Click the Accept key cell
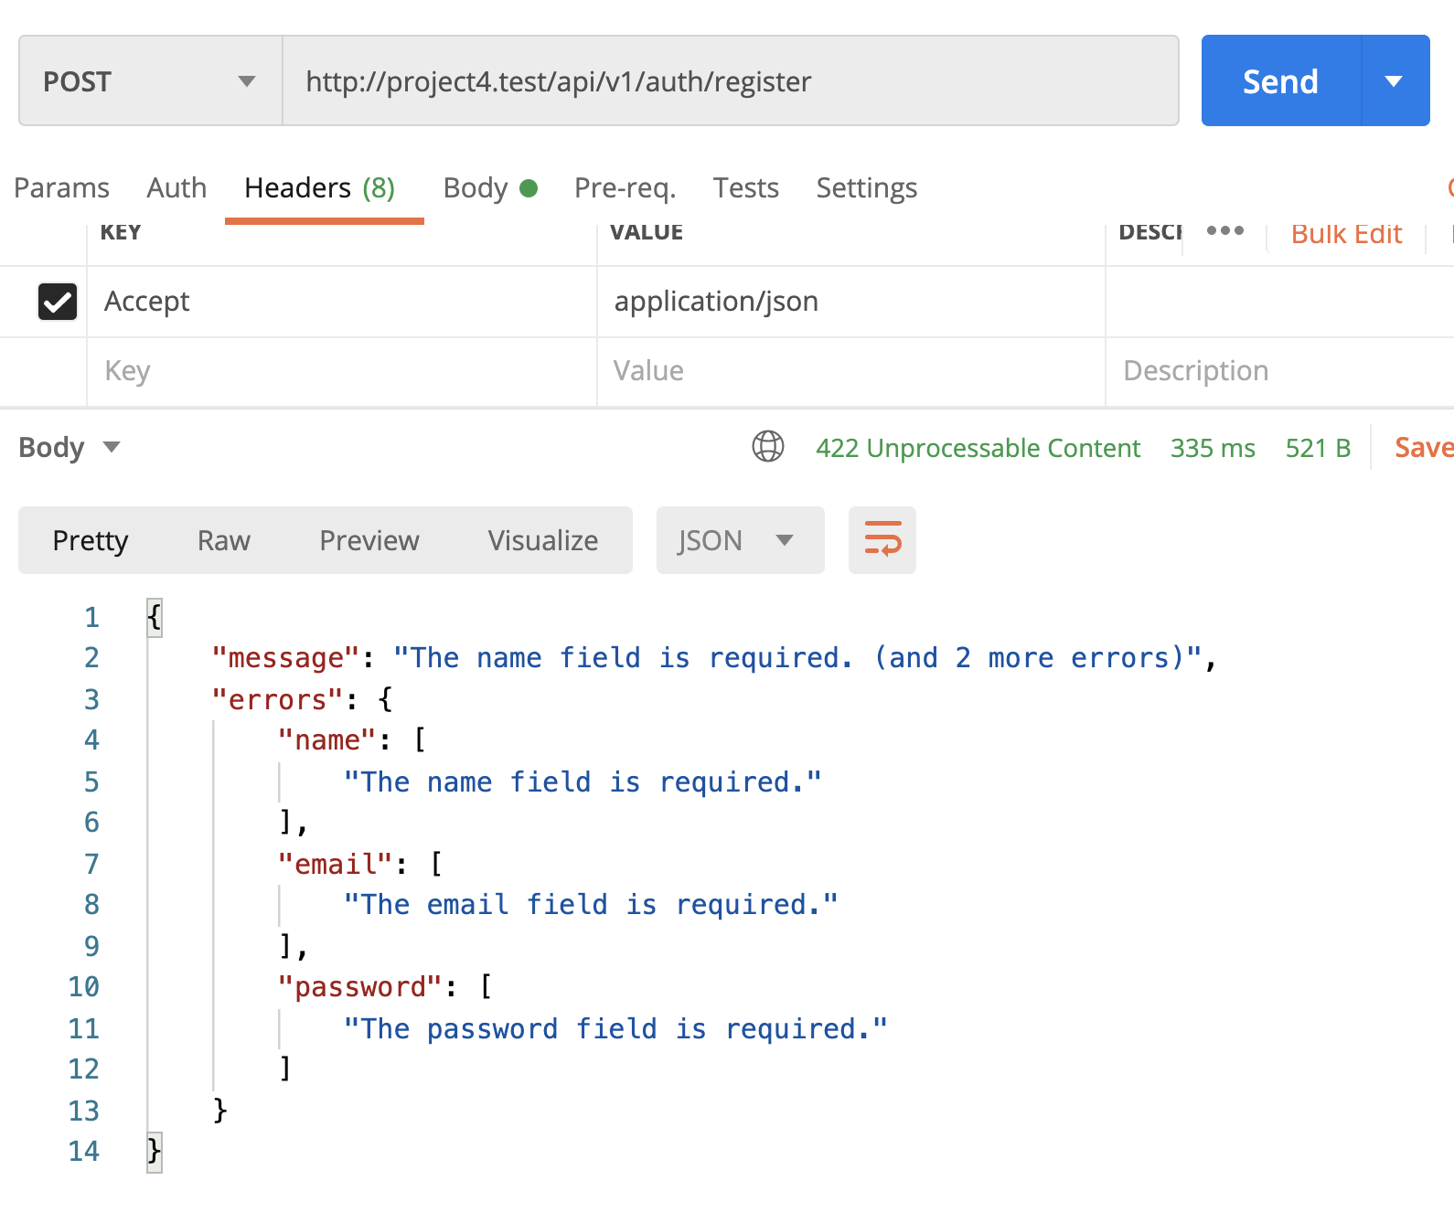Screen dimensions: 1454x1223 342,302
